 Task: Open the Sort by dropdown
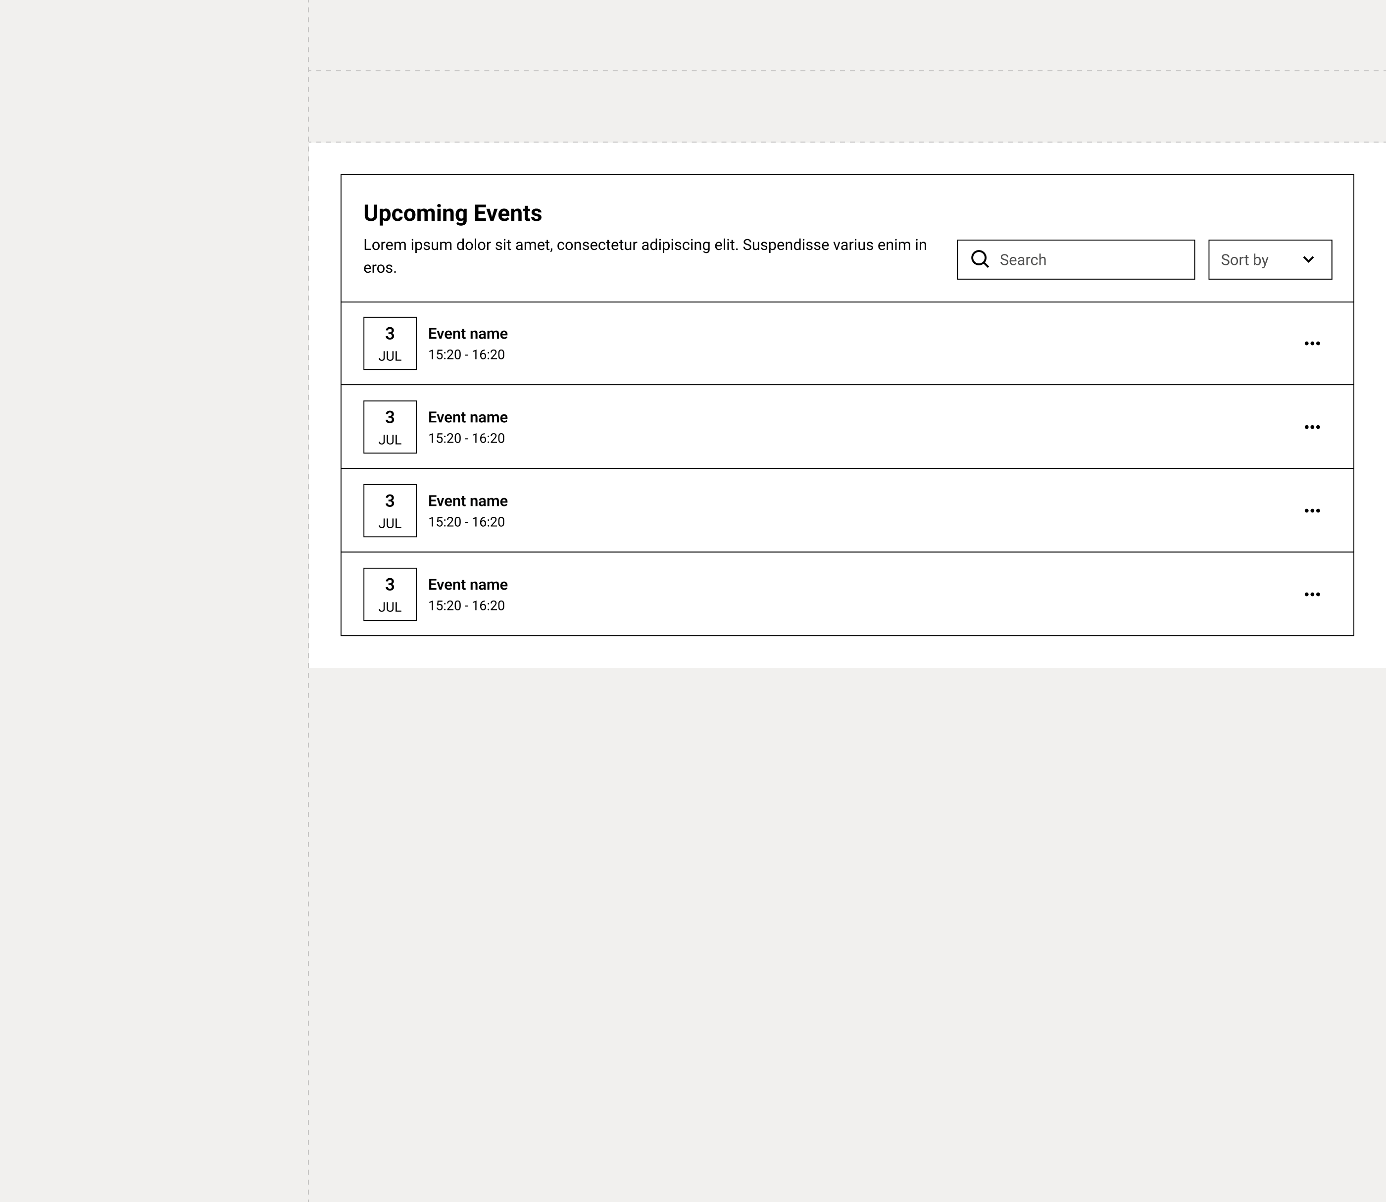pyautogui.click(x=1270, y=259)
